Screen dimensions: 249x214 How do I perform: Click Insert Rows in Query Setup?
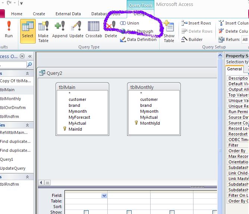click(196, 23)
